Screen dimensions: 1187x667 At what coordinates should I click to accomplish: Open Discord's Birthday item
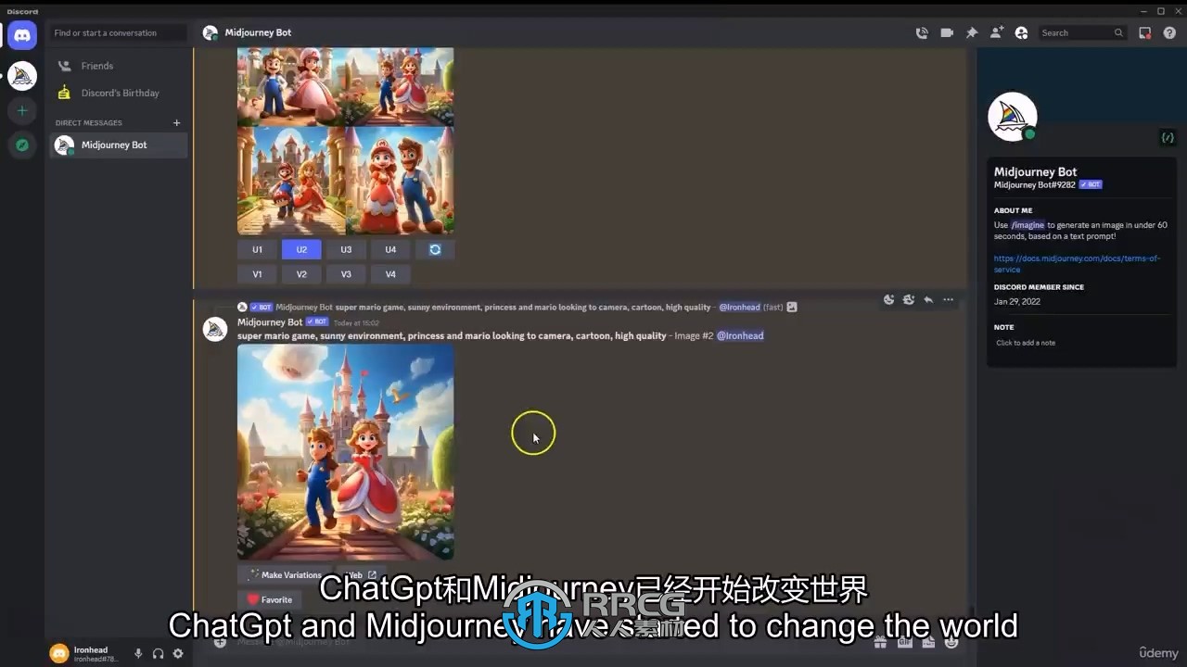120,93
